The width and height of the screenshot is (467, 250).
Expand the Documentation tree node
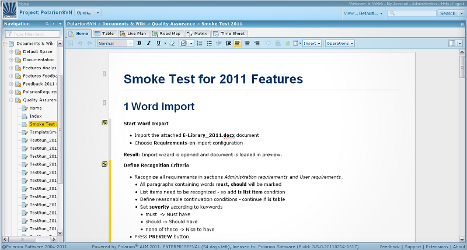pyautogui.click(x=11, y=60)
